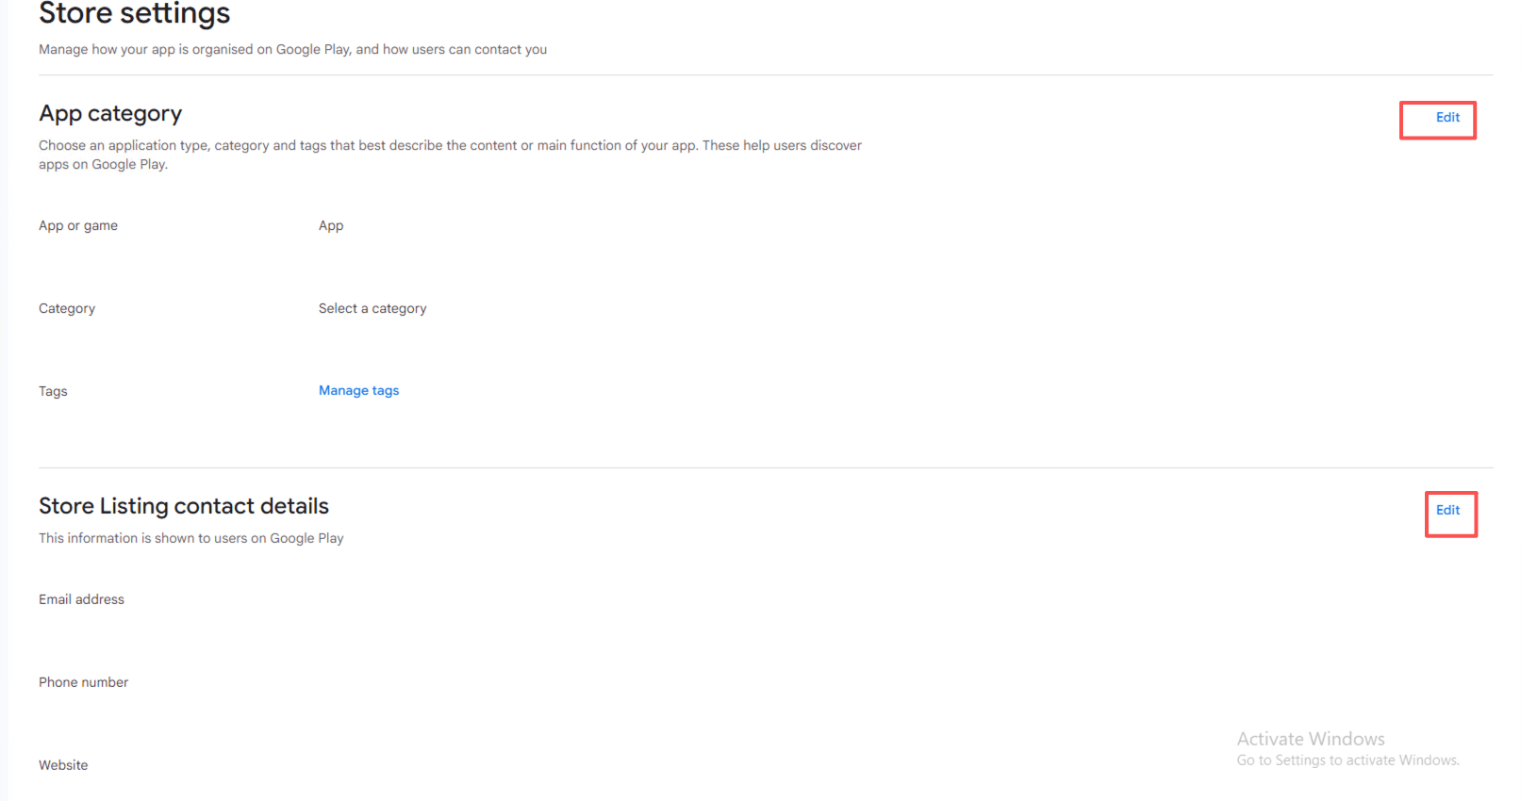
Task: Click the Email address field label
Action: (x=81, y=599)
